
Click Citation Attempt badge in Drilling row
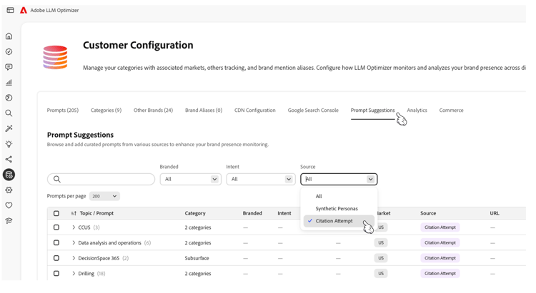pos(440,274)
